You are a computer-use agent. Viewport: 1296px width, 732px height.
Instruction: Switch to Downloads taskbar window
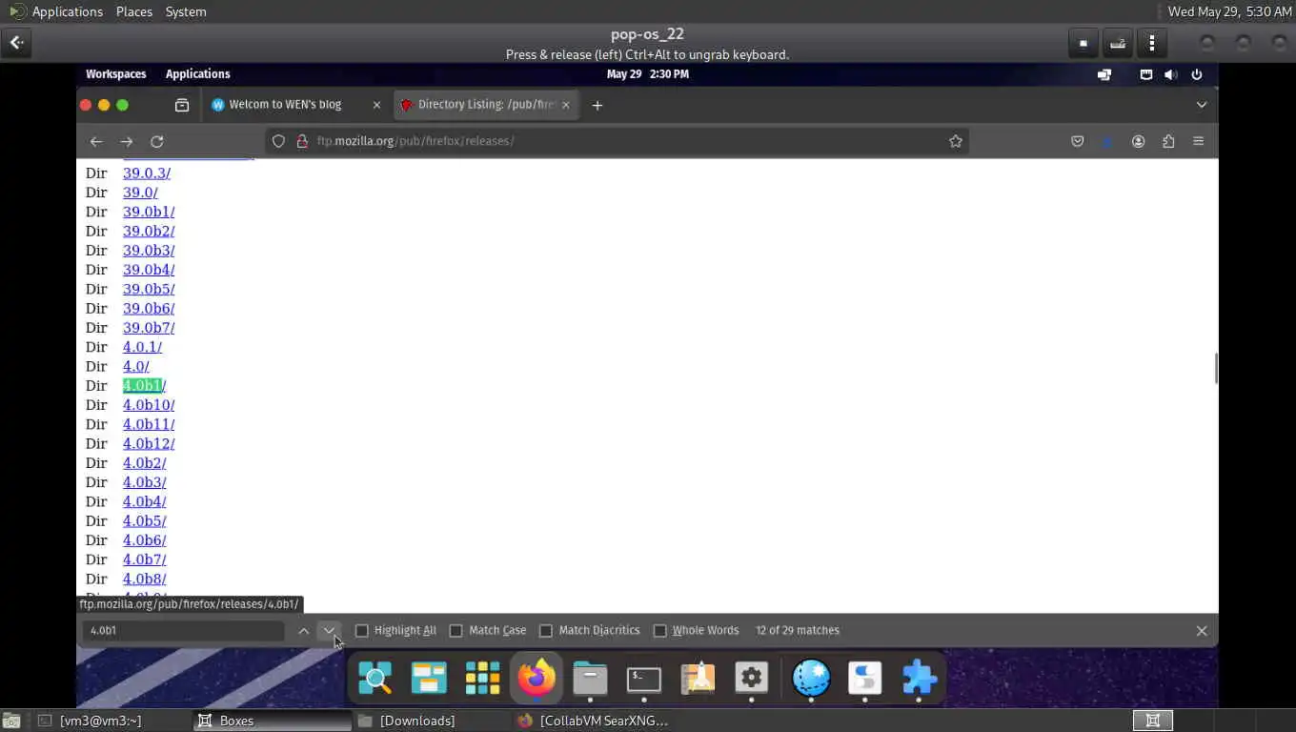pos(432,721)
